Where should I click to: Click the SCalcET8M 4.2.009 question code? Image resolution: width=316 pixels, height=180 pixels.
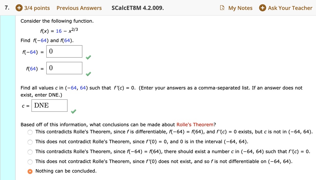click(137, 8)
